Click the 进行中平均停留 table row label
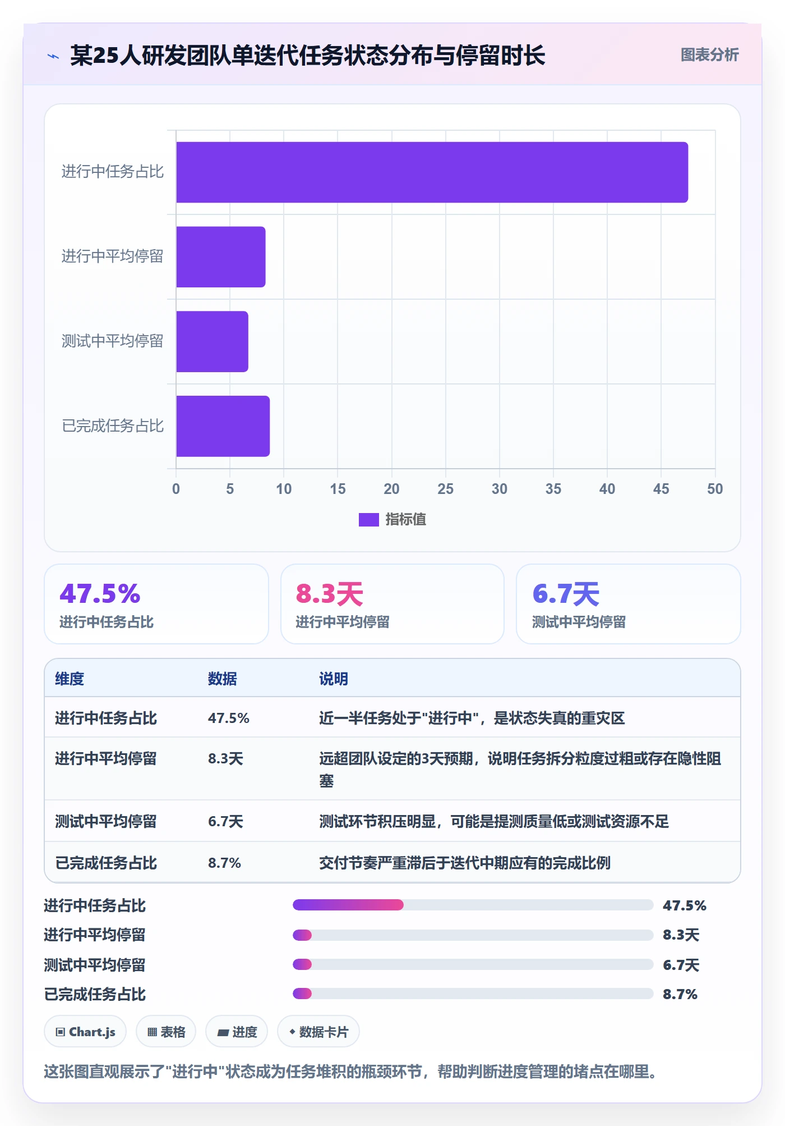785x1126 pixels. 106,758
